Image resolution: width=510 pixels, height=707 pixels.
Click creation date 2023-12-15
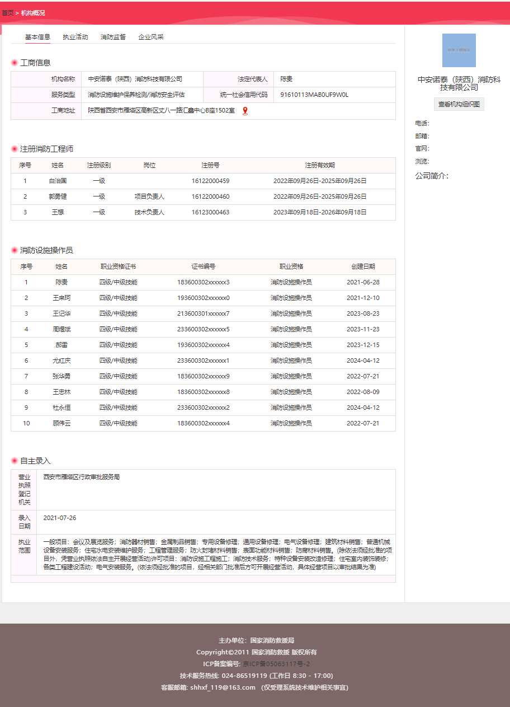click(363, 345)
